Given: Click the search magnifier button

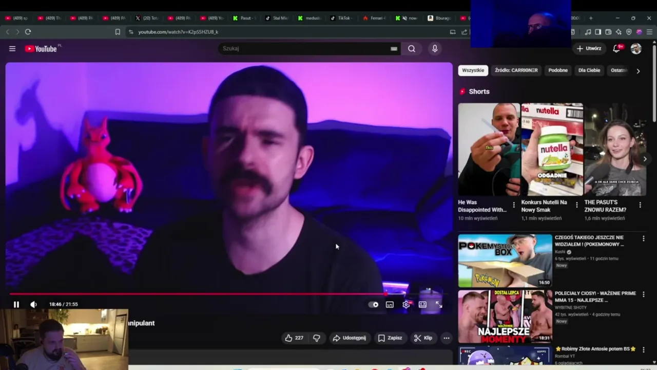Looking at the screenshot, I should (x=412, y=48).
